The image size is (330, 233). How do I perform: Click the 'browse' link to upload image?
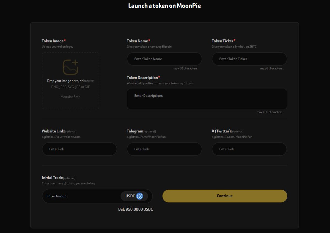[89, 81]
